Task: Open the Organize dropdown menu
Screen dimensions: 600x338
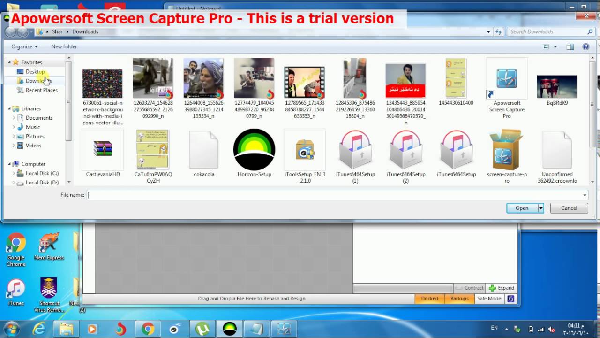Action: 24,46
